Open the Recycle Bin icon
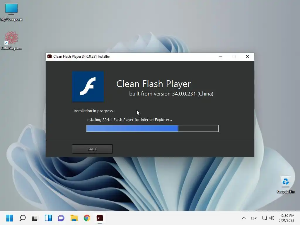The height and width of the screenshot is (225, 300). pyautogui.click(x=285, y=185)
